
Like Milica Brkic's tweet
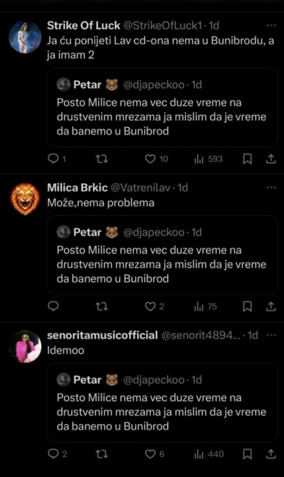tap(150, 307)
